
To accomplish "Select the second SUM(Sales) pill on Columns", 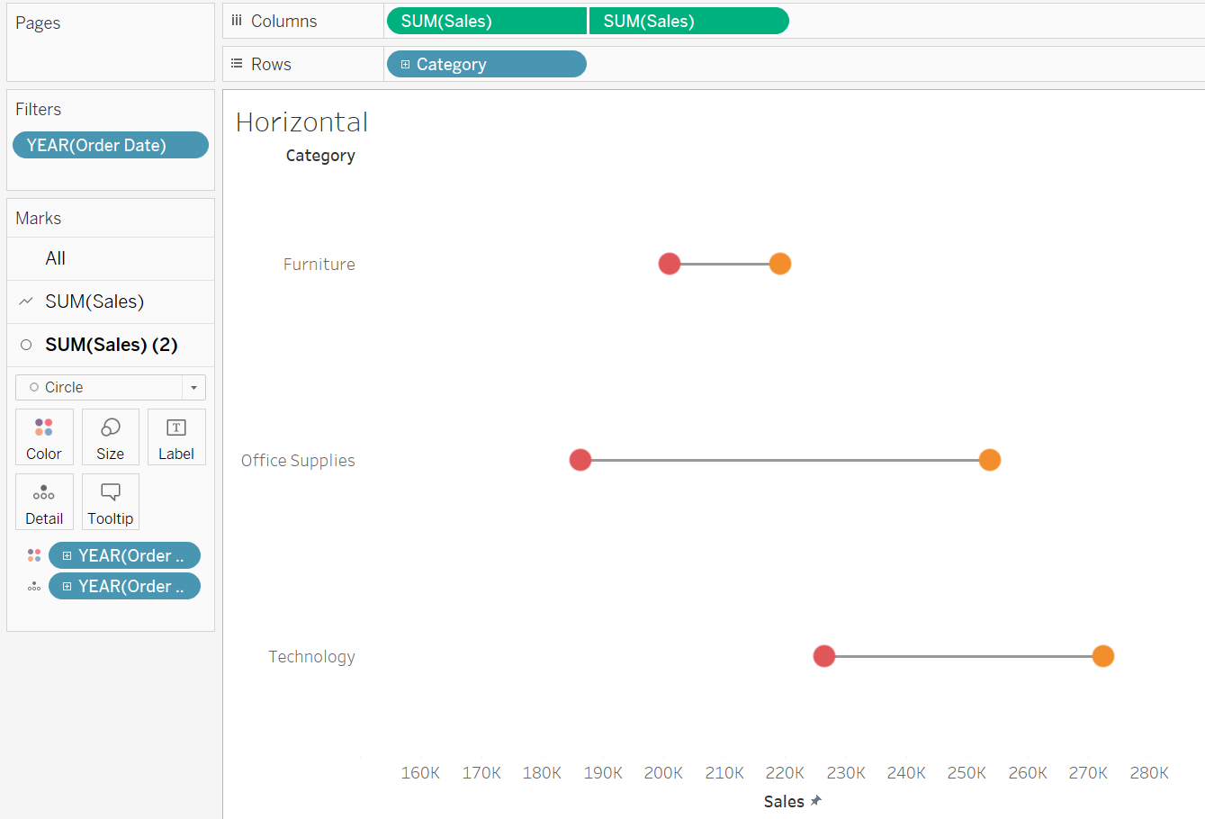I will (x=688, y=20).
